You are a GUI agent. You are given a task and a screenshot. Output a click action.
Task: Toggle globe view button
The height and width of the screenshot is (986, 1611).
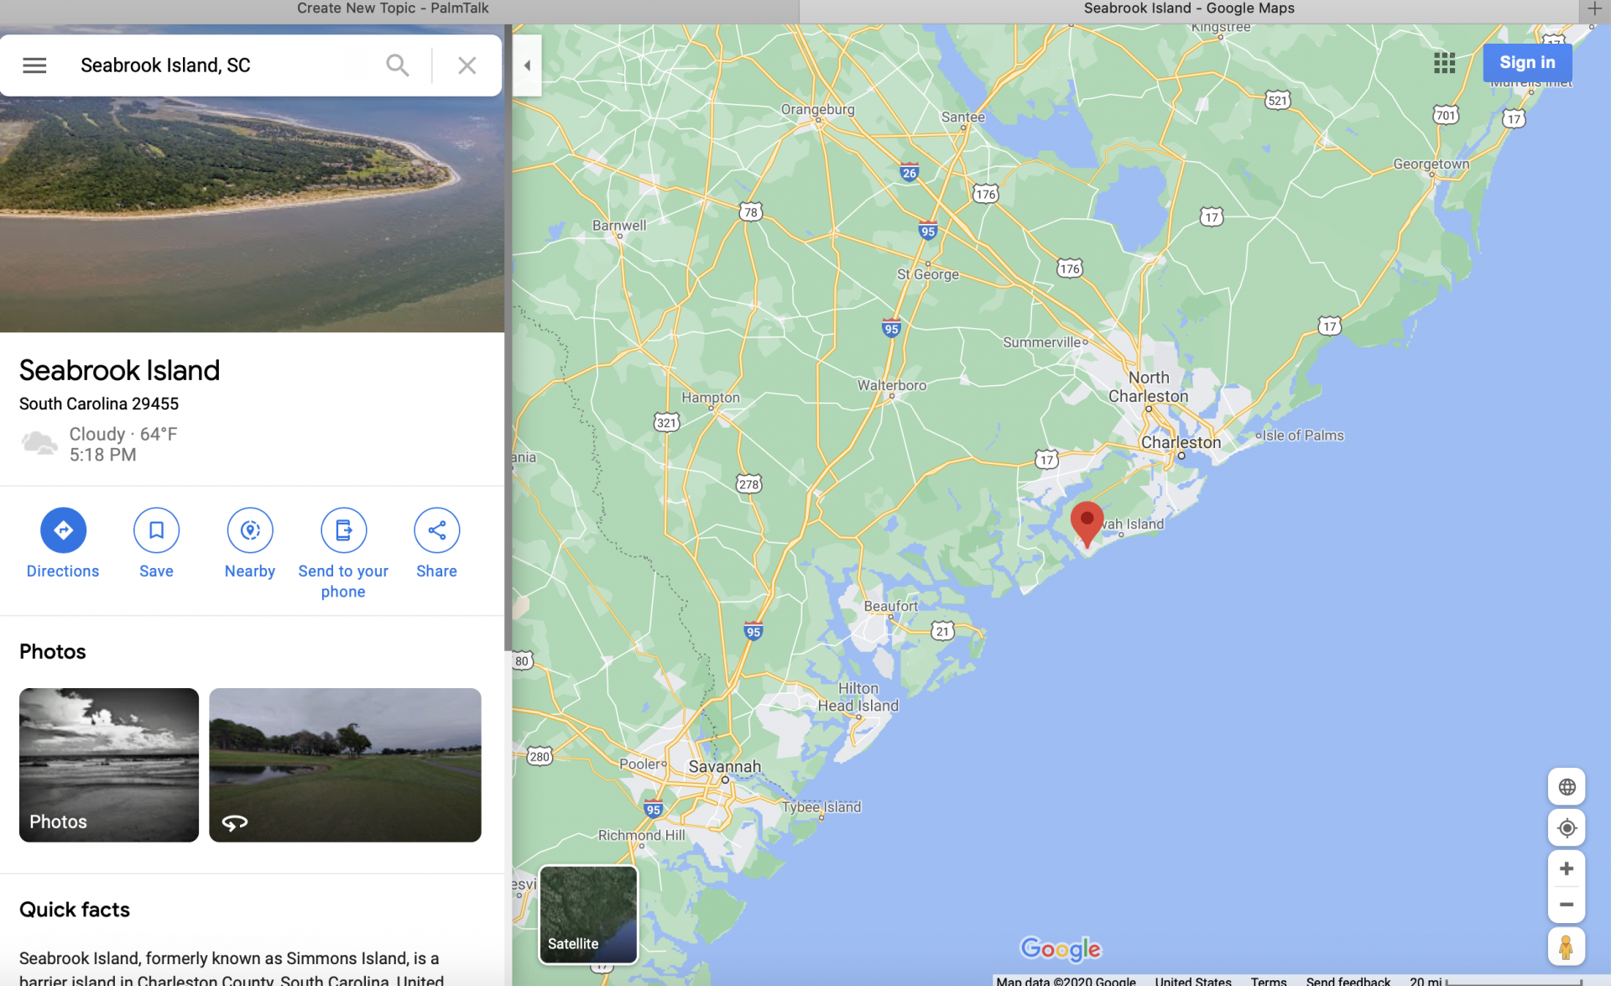(1567, 787)
